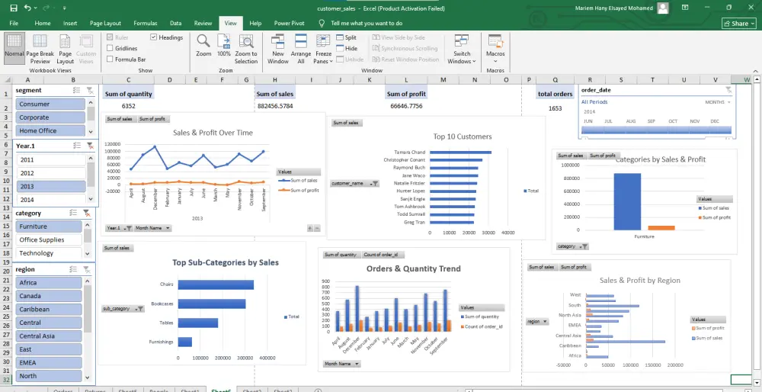Set zoom to 100%
The image size is (762, 392).
point(224,46)
